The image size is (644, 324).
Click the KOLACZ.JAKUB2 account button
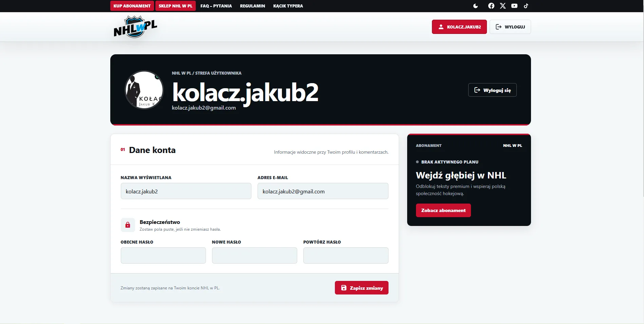459,27
